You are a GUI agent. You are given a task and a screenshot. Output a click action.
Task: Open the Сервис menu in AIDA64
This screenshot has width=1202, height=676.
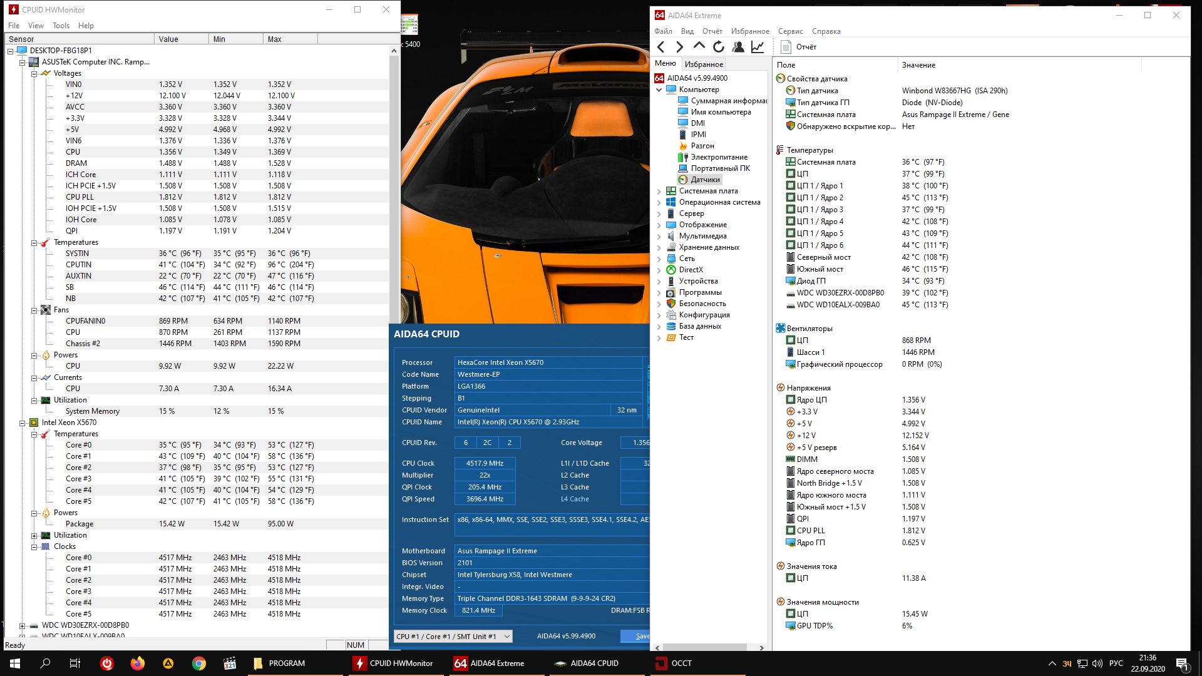click(x=790, y=31)
